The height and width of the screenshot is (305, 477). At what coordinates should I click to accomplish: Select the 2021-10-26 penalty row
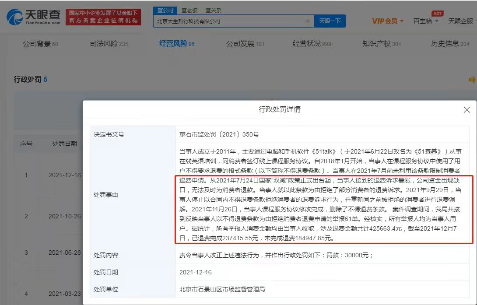pyautogui.click(x=49, y=216)
